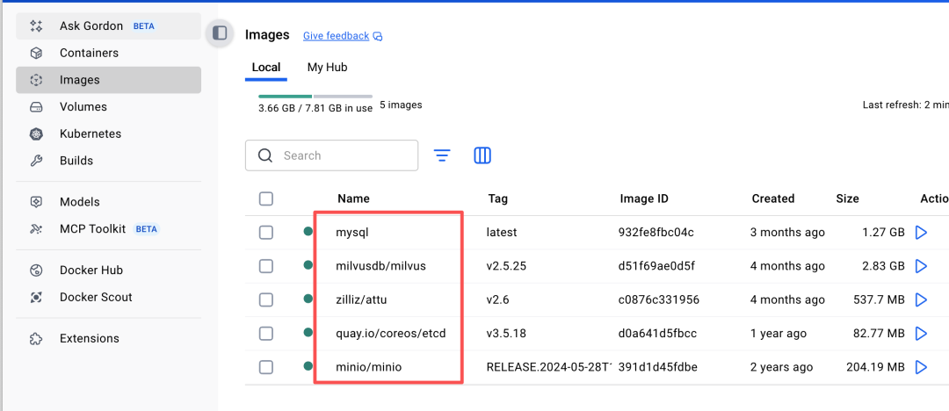Click the Models icon in the sidebar
Image resolution: width=949 pixels, height=411 pixels.
(36, 202)
